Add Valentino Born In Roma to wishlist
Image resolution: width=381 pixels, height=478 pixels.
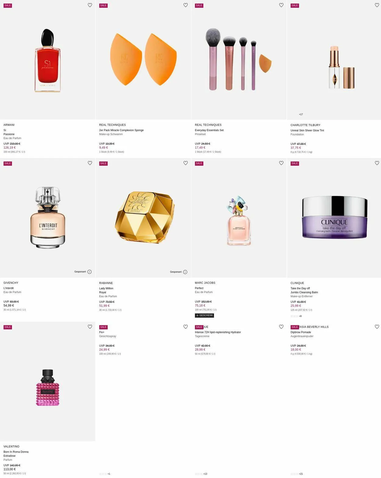pyautogui.click(x=90, y=327)
